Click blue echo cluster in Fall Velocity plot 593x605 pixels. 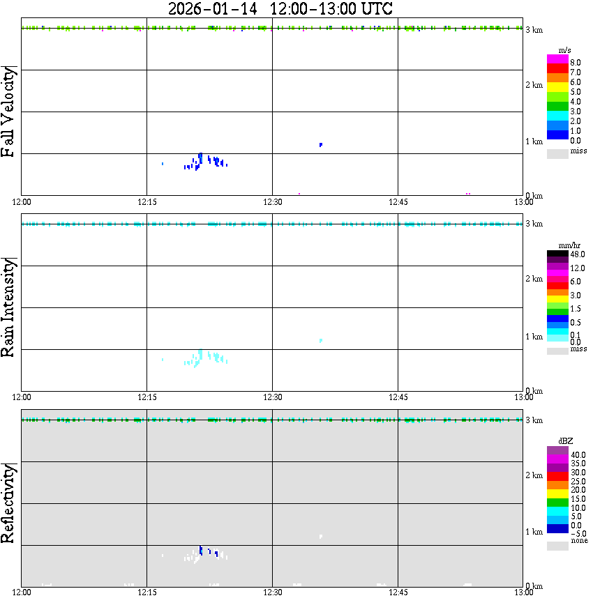tap(204, 162)
